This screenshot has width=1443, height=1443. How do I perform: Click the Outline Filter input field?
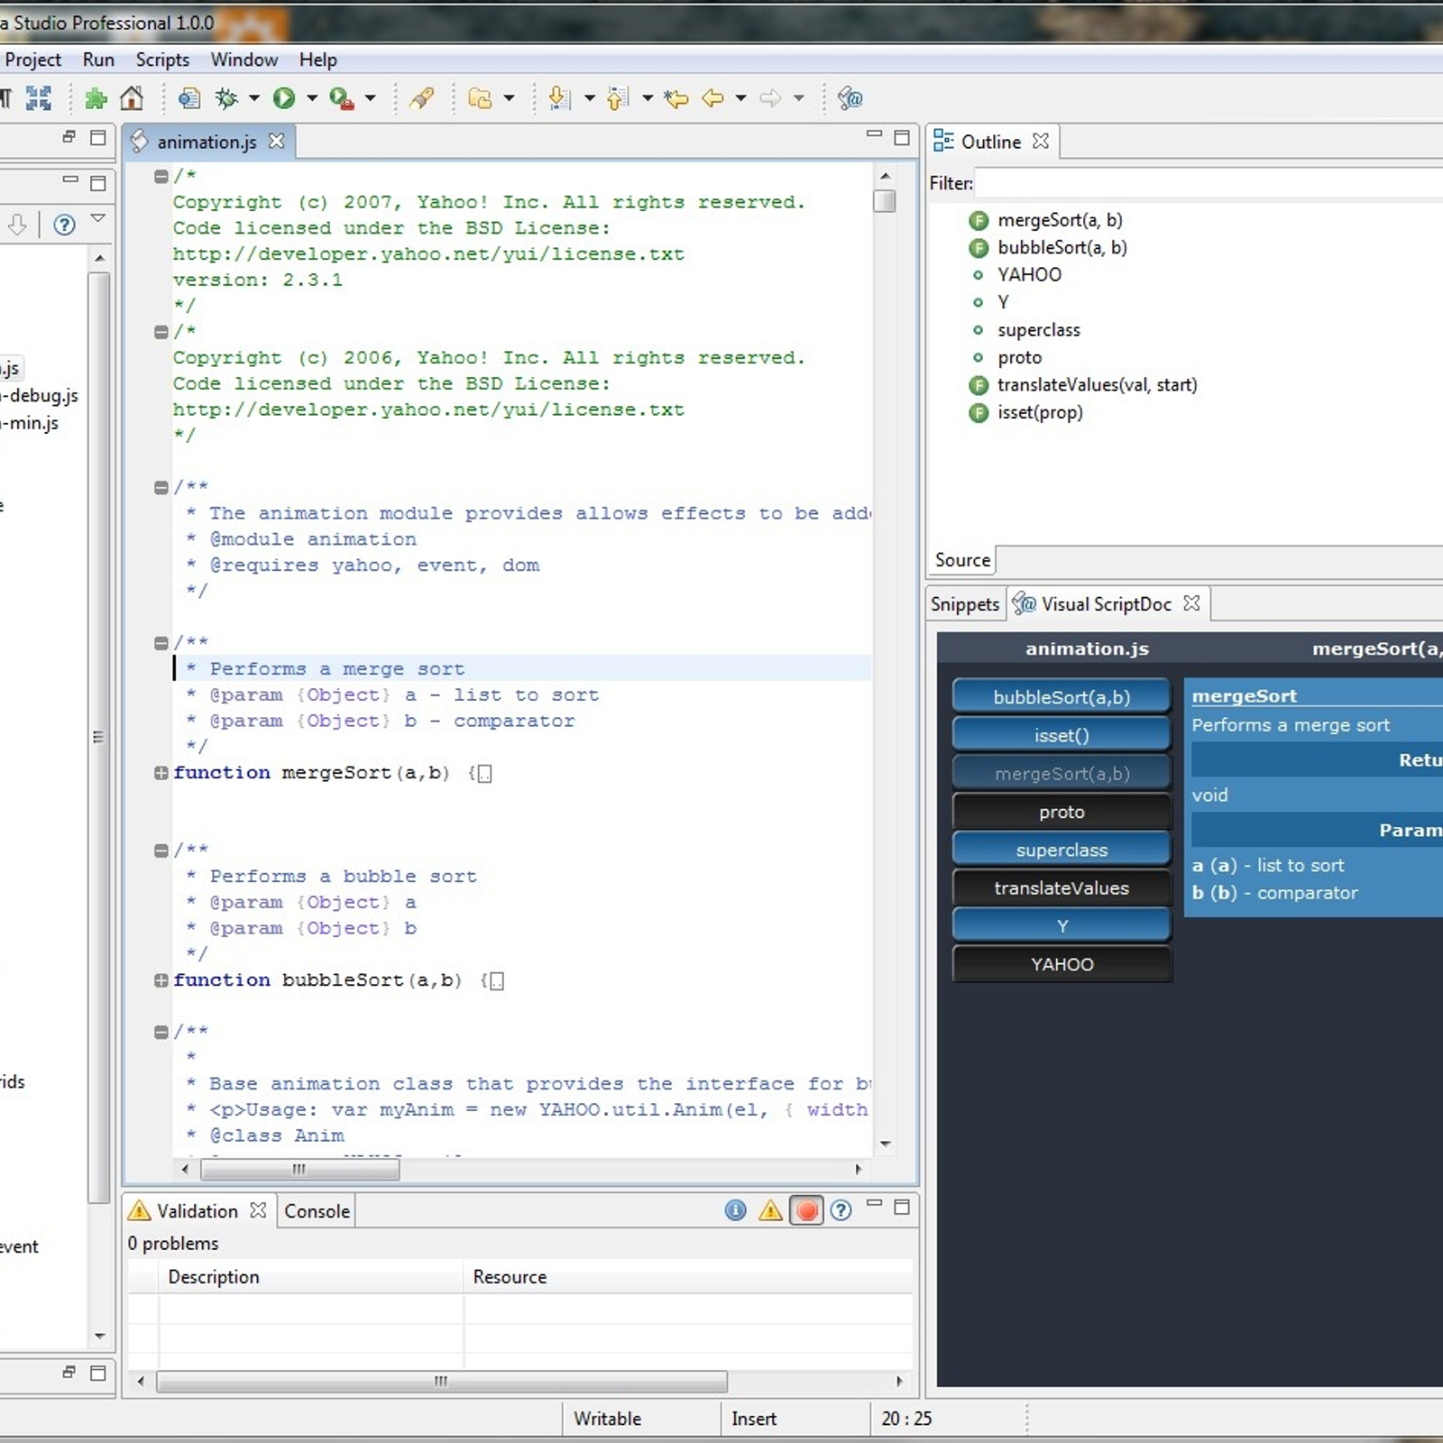tap(1209, 183)
